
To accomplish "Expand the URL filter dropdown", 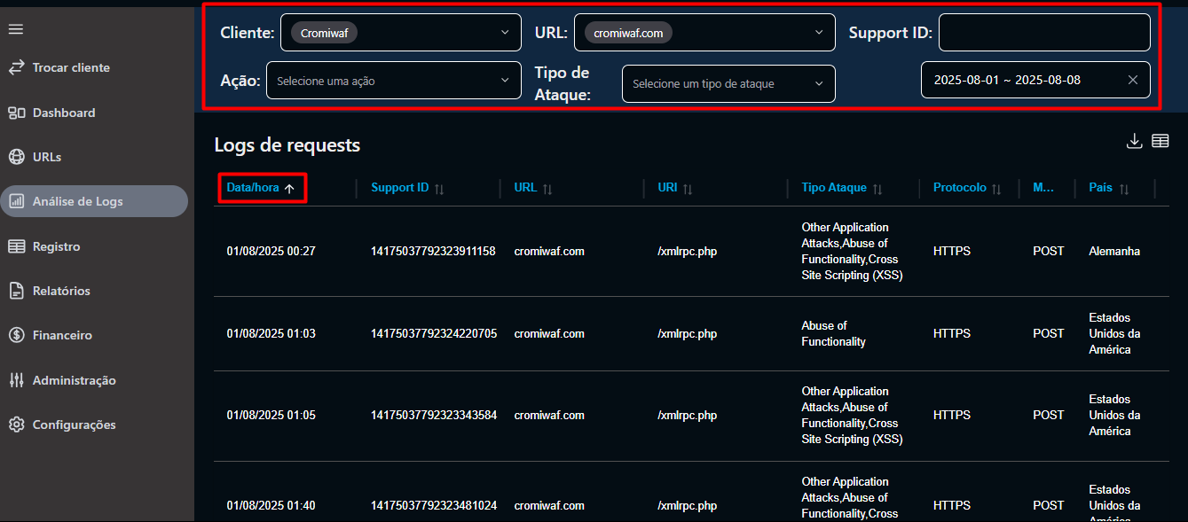I will (819, 33).
